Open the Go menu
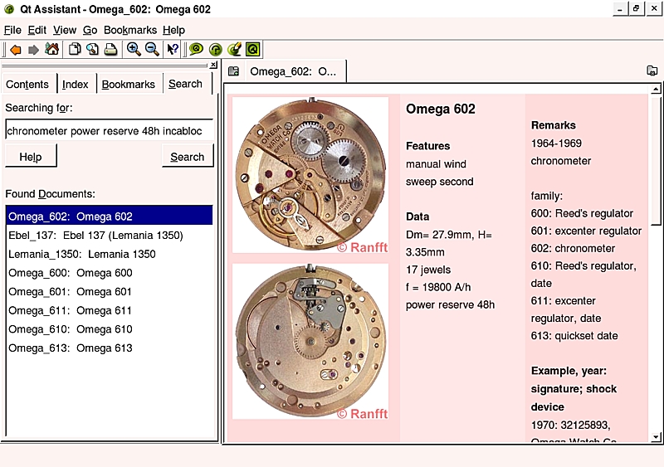The height and width of the screenshot is (467, 664). [90, 30]
